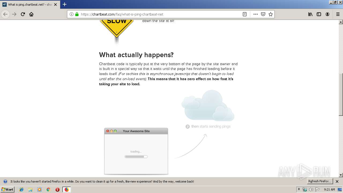Save page to Pocket

point(263,14)
